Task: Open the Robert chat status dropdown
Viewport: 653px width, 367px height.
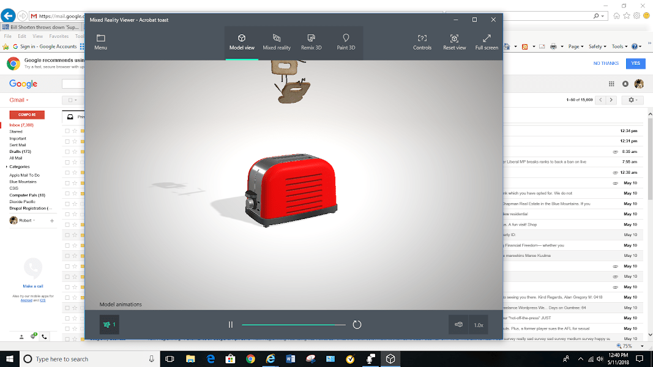Action: point(34,221)
